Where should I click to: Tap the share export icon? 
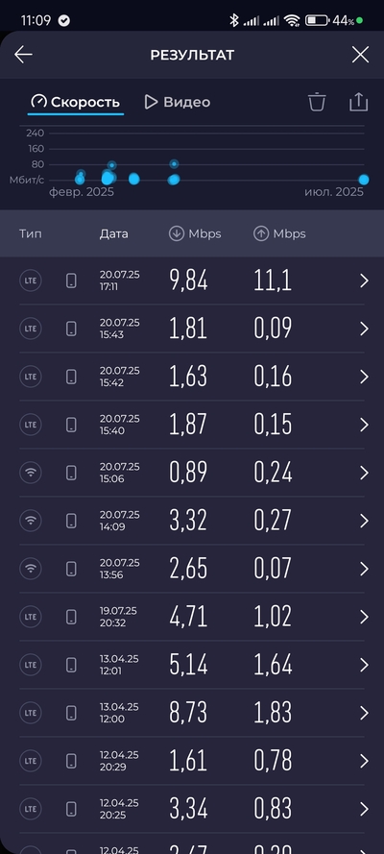coord(358,102)
